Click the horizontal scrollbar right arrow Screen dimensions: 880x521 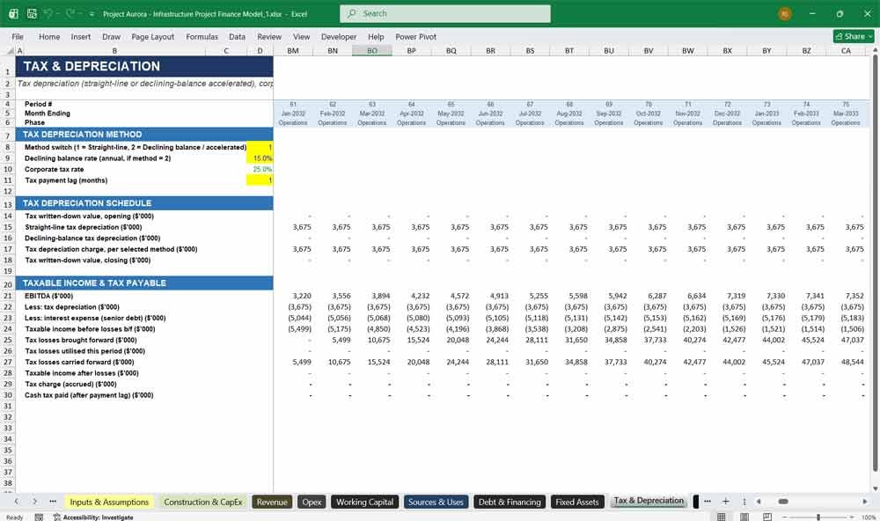[x=865, y=502]
